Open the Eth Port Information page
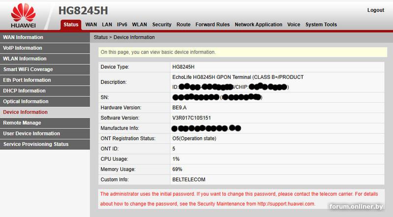This screenshot has height=217, width=393. 45,80
